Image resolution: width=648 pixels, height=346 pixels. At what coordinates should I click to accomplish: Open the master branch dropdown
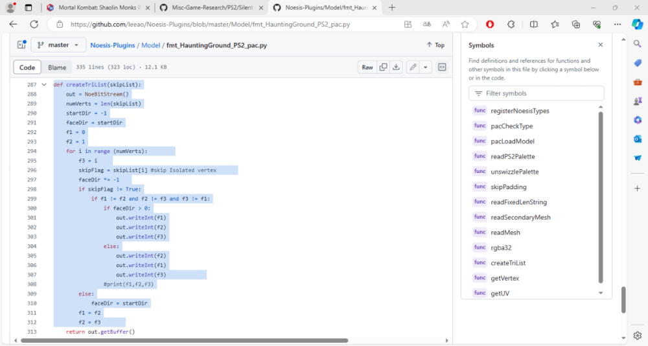[x=58, y=45]
